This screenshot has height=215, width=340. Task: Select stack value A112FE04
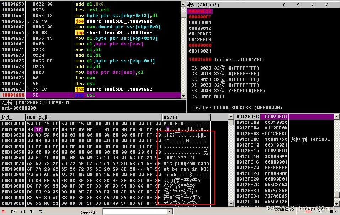click(276, 128)
